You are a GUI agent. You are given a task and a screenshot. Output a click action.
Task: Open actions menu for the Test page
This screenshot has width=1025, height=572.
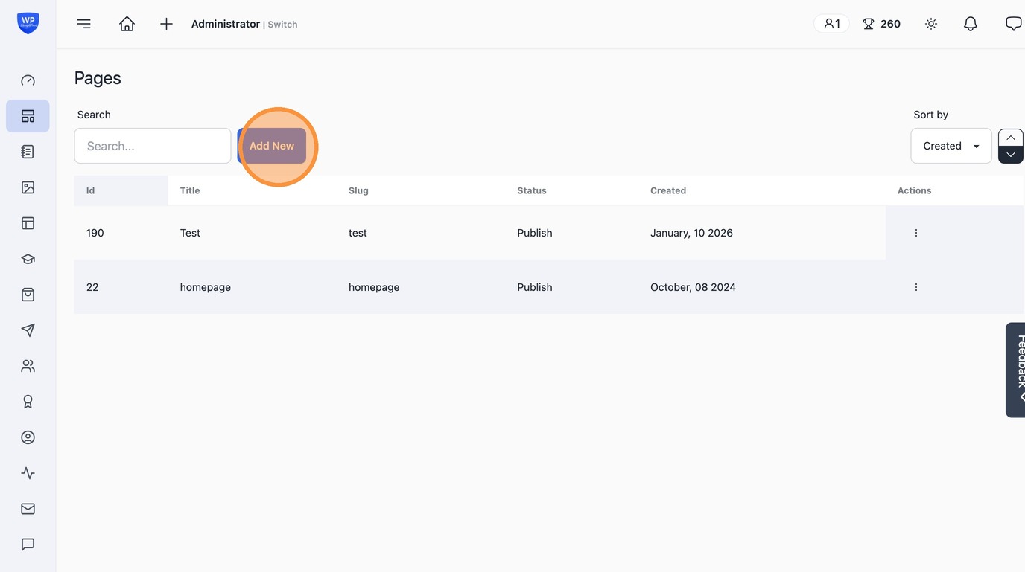pos(916,233)
